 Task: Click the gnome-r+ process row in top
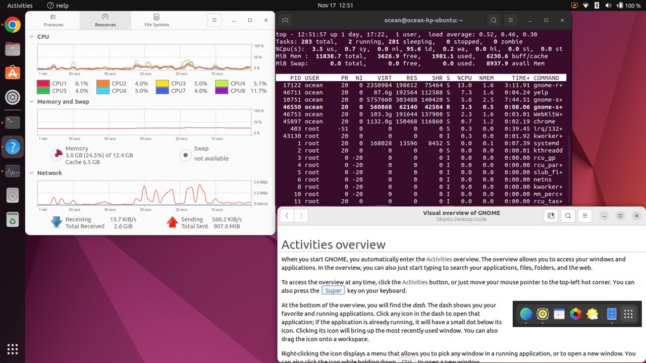click(420, 85)
